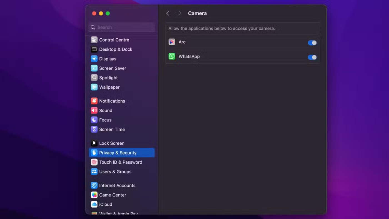Select Sound in the sidebar
The height and width of the screenshot is (219, 389).
(x=106, y=110)
